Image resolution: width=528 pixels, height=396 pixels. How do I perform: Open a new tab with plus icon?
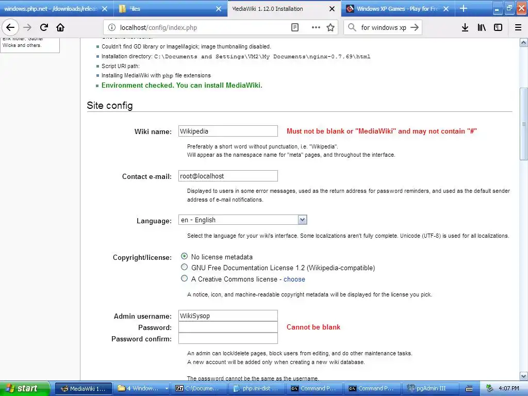[464, 8]
